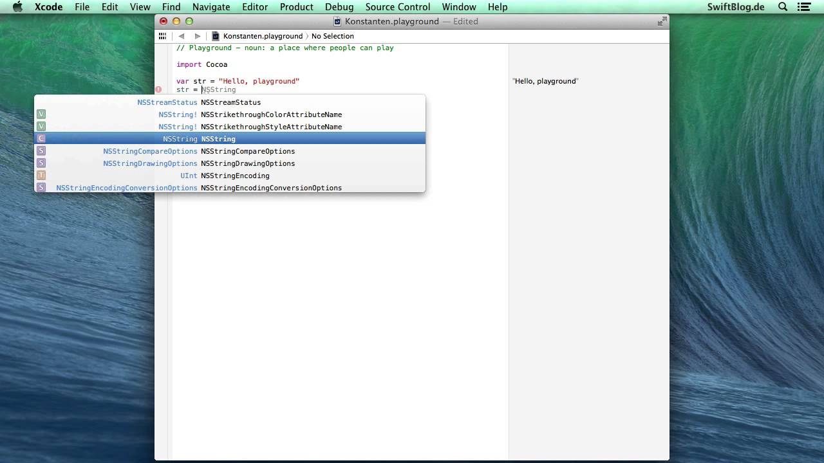Select the C class icon for NSString
824x463 pixels.
(x=41, y=139)
